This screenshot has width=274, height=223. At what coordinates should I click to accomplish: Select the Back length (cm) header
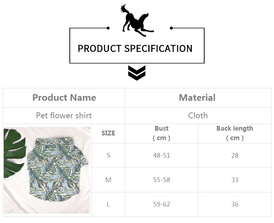point(235,134)
